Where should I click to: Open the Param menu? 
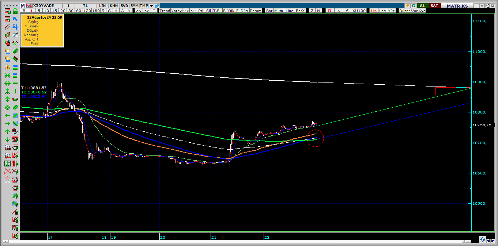point(256,11)
